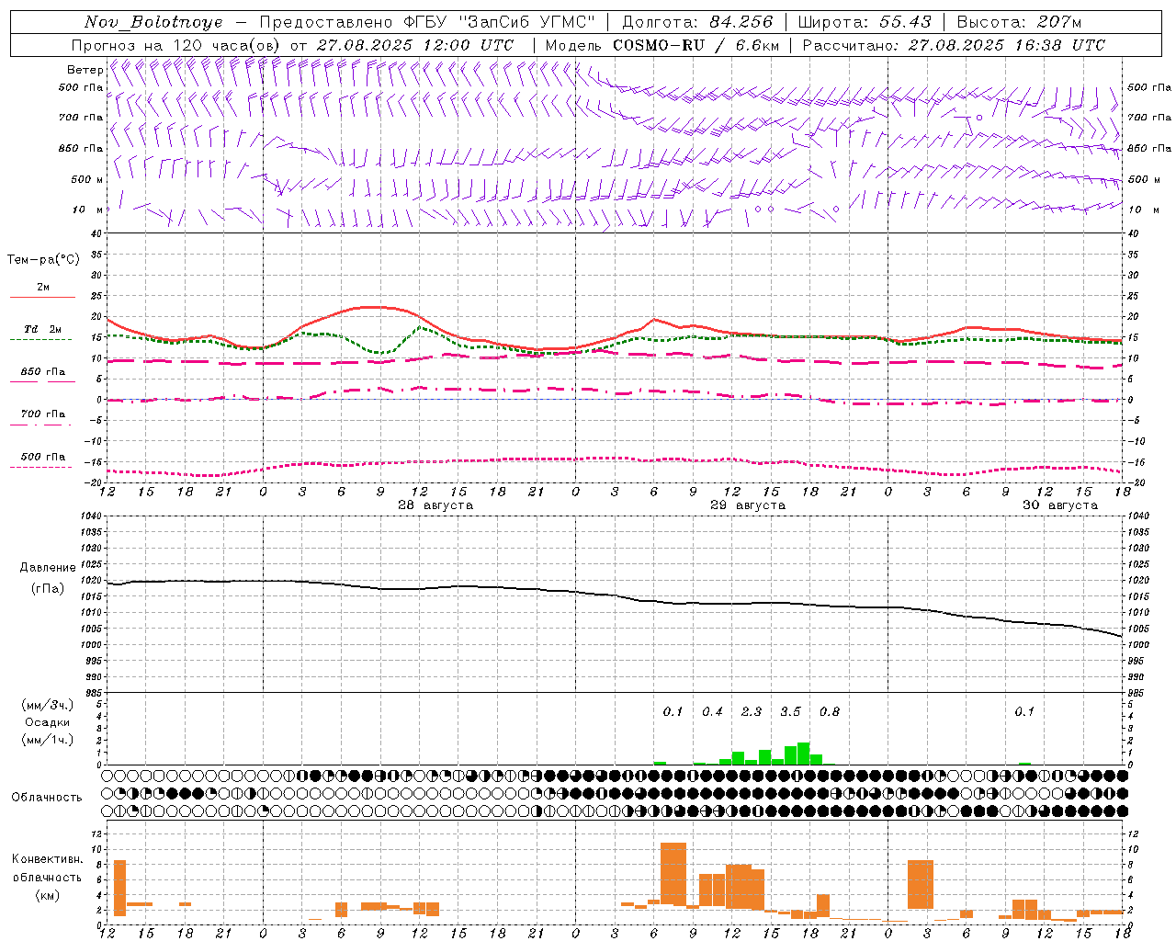Click the Высота: 207м value
Viewport: 1176px width, 941px height.
(x=1019, y=22)
